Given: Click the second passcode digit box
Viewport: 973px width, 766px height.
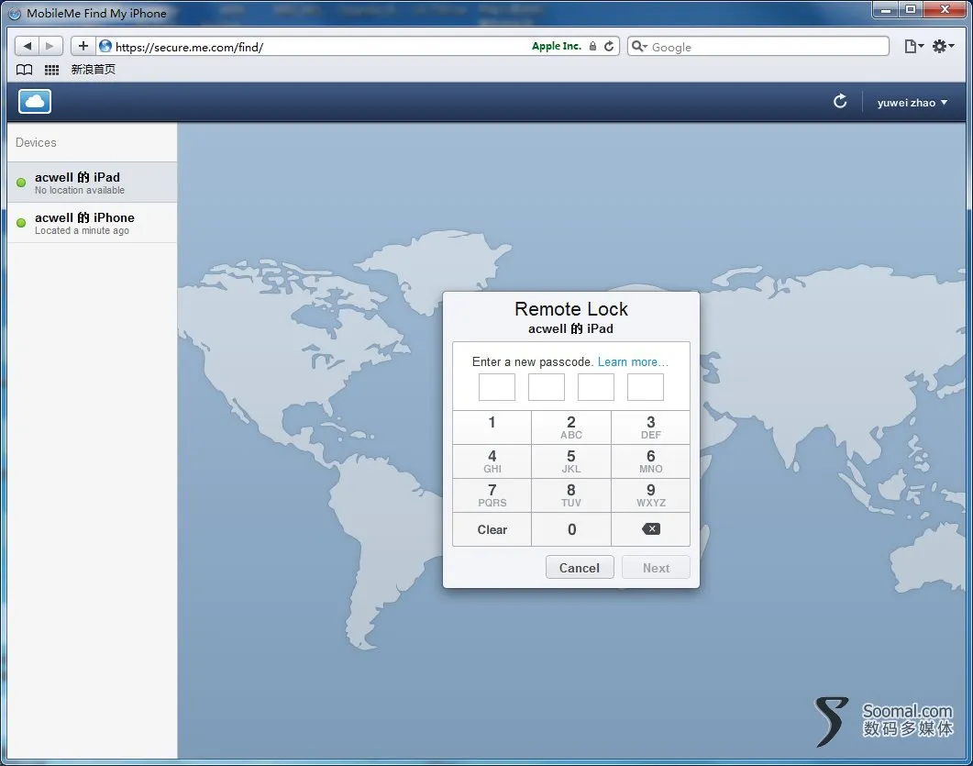Looking at the screenshot, I should [x=546, y=387].
